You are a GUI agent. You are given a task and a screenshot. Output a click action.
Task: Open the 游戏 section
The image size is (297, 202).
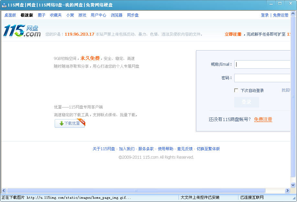(82, 15)
